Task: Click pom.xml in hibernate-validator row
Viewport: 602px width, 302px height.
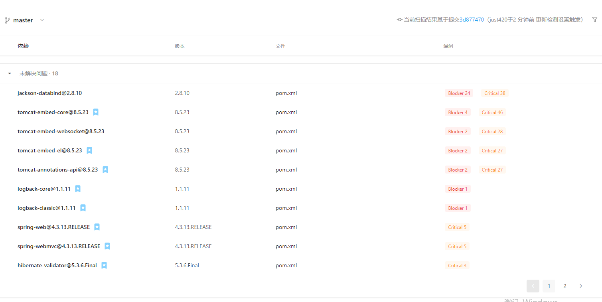Action: point(286,265)
